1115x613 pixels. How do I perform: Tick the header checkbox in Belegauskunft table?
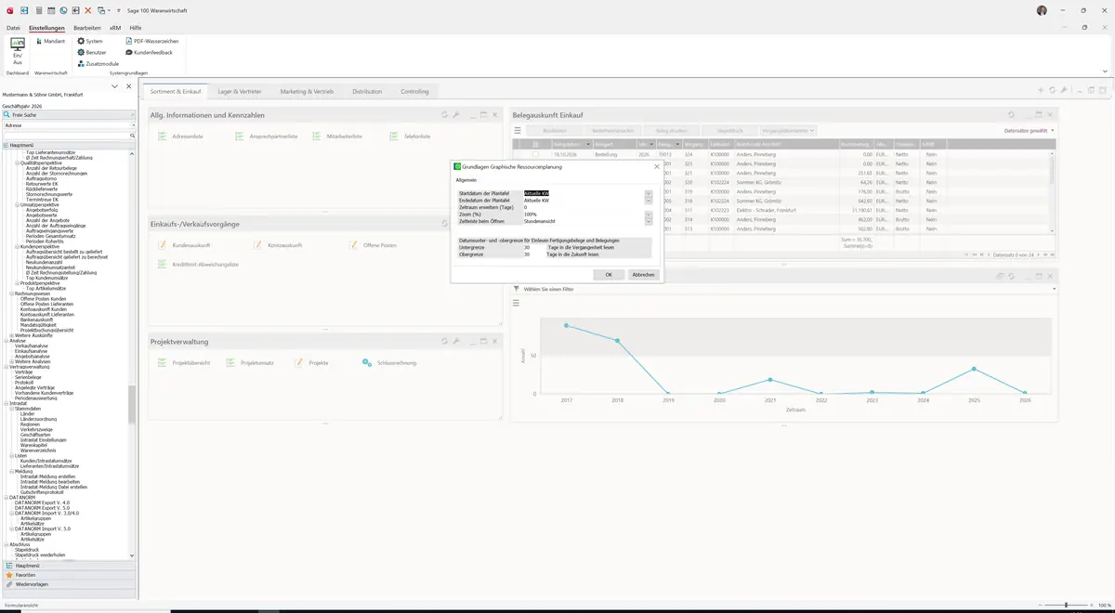(535, 145)
